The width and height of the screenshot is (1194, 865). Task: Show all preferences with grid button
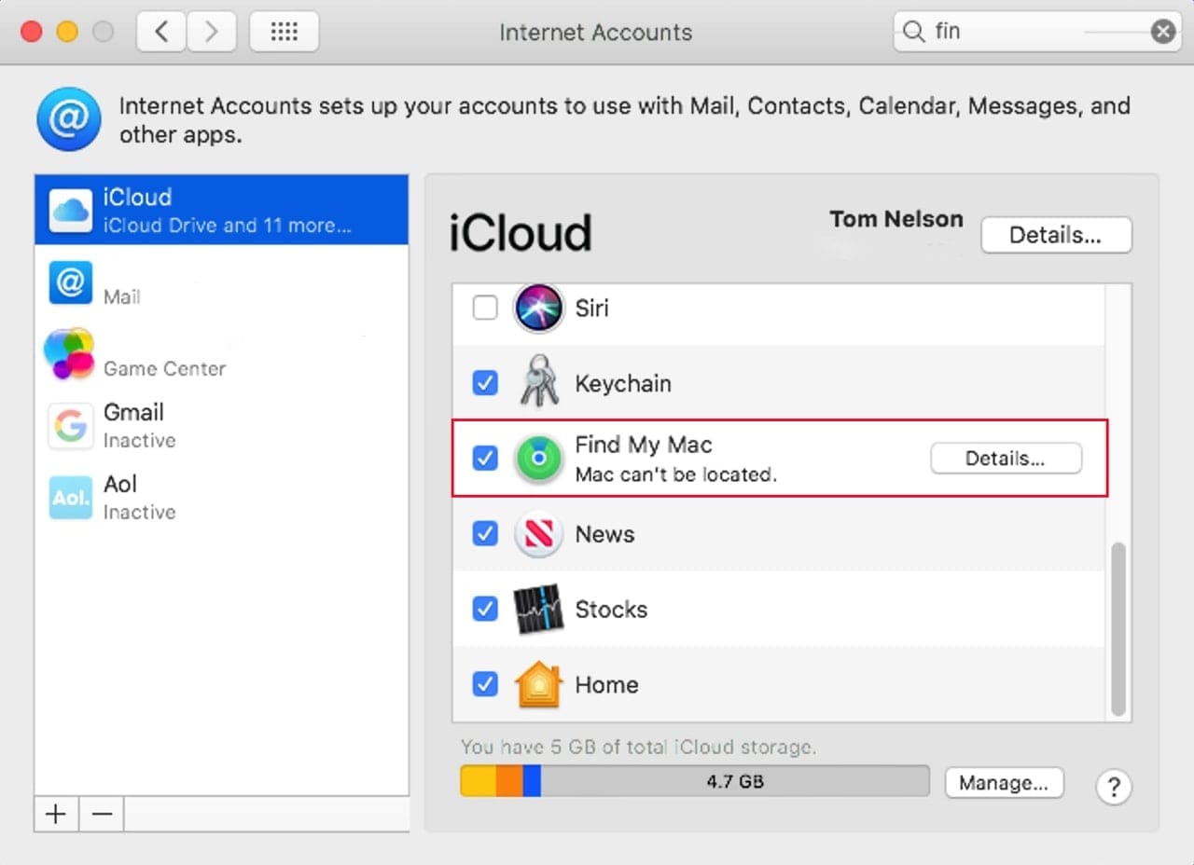(284, 32)
